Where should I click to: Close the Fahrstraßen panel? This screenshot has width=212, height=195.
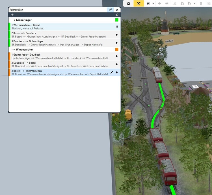117,10
